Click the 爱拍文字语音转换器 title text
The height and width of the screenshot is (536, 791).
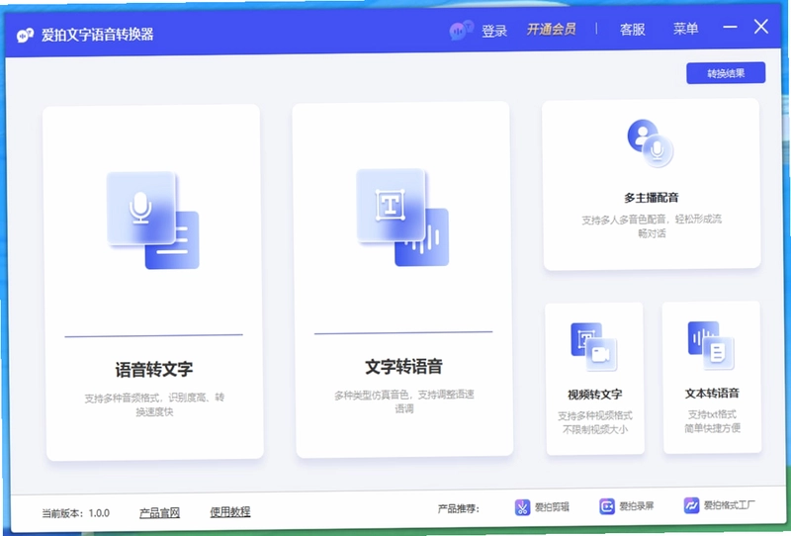(x=97, y=35)
